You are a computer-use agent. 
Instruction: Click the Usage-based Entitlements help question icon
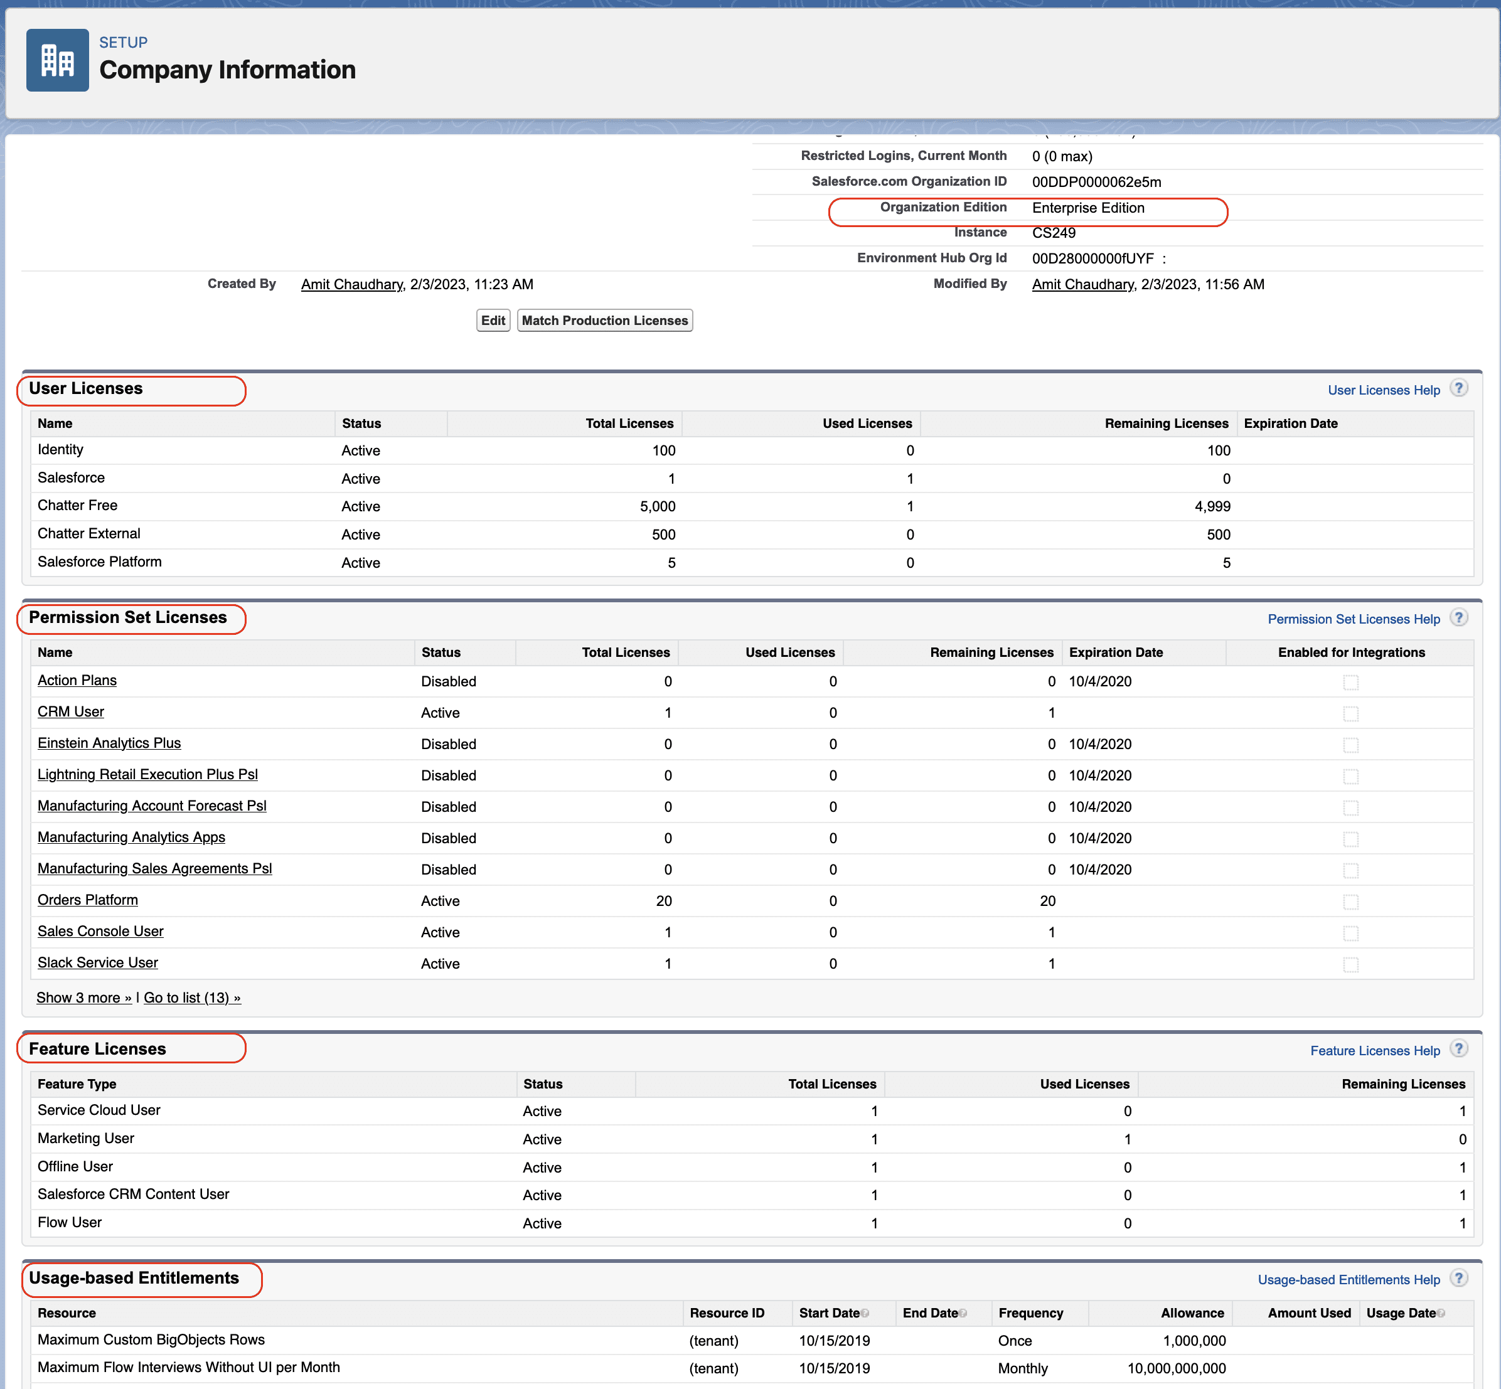coord(1458,1279)
